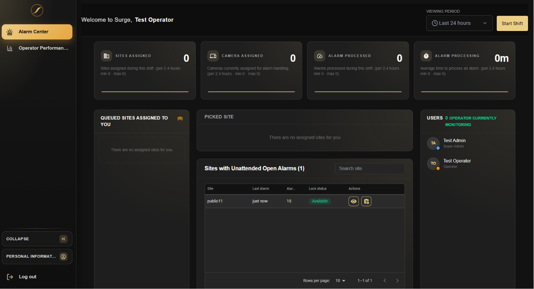Click the alarm count 15 cell
This screenshot has height=289, width=534.
coord(289,201)
